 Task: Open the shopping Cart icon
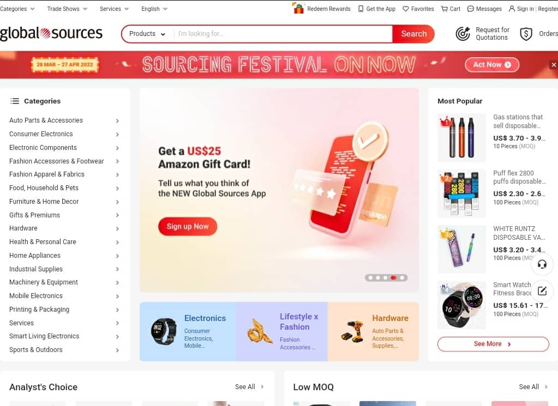444,9
